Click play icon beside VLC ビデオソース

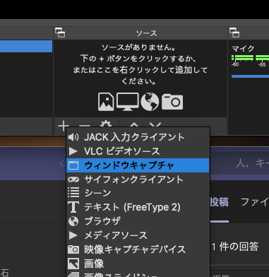[x=73, y=151]
